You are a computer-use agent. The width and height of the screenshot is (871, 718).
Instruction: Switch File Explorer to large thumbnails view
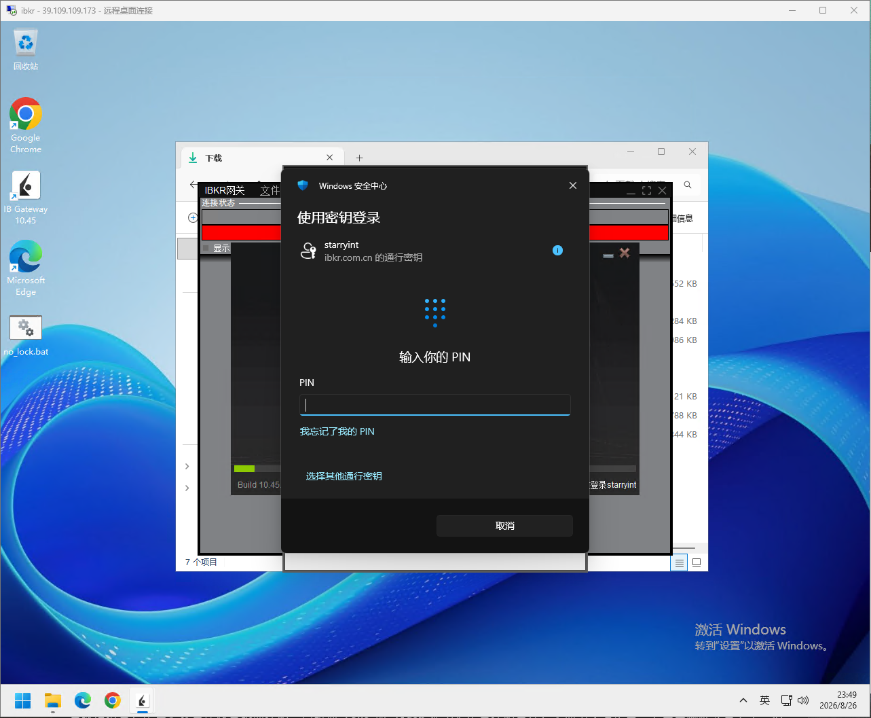[697, 562]
